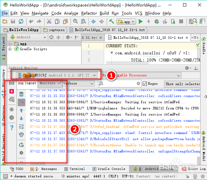Open the Android project view dropdown
This screenshot has height=180, width=207.
click(28, 37)
